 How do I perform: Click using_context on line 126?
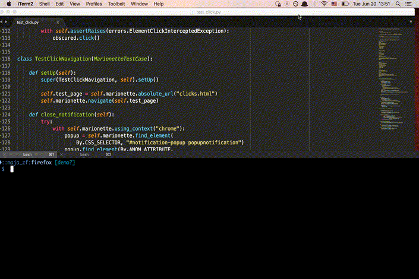(133, 129)
